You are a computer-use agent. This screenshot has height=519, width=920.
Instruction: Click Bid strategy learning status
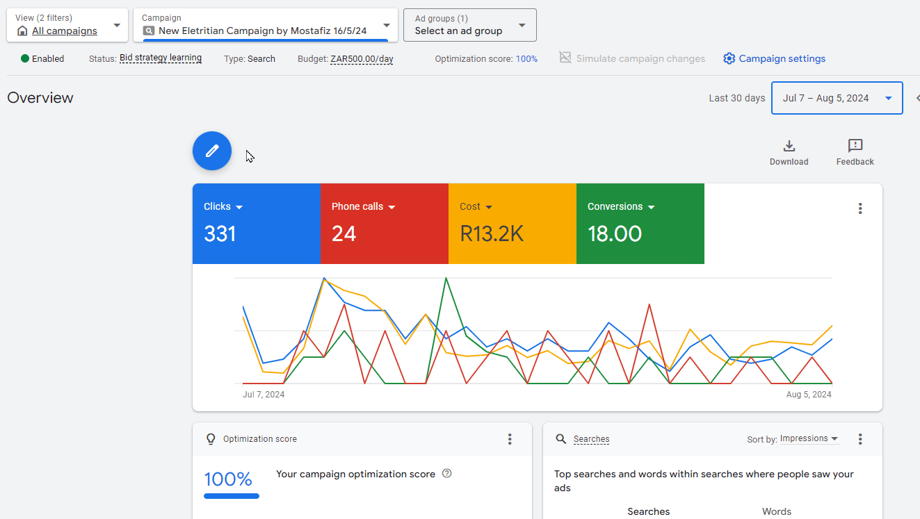point(161,58)
